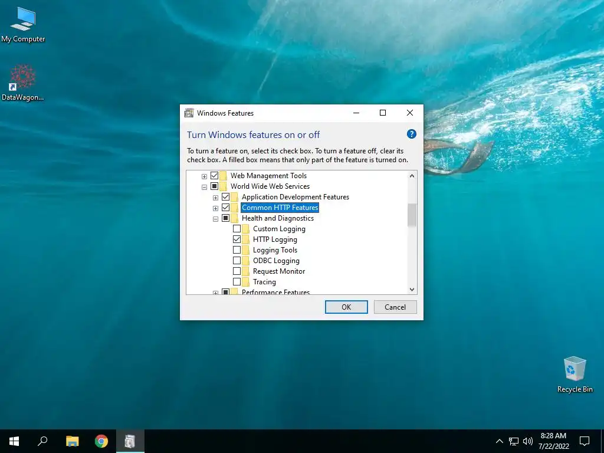Image resolution: width=604 pixels, height=453 pixels.
Task: Uncheck the Web Management Tools checkbox
Action: tap(215, 176)
